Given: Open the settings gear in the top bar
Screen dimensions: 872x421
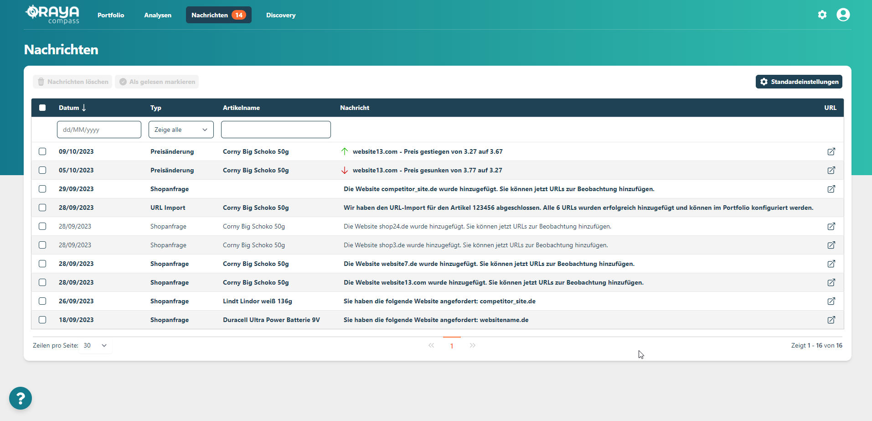Looking at the screenshot, I should [822, 15].
